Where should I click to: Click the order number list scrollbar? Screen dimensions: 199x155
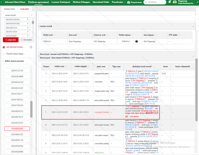pos(31,109)
